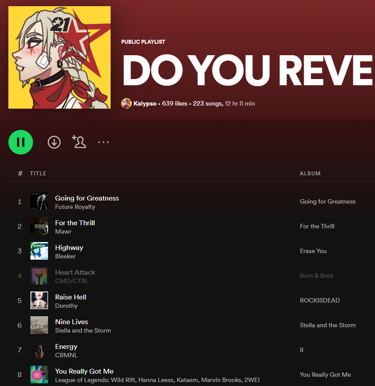
Task: Sort by the ALBUM column header
Action: 310,174
